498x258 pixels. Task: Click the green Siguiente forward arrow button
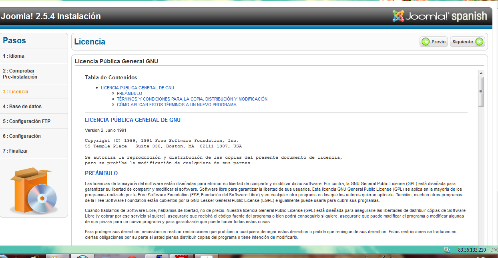point(467,42)
